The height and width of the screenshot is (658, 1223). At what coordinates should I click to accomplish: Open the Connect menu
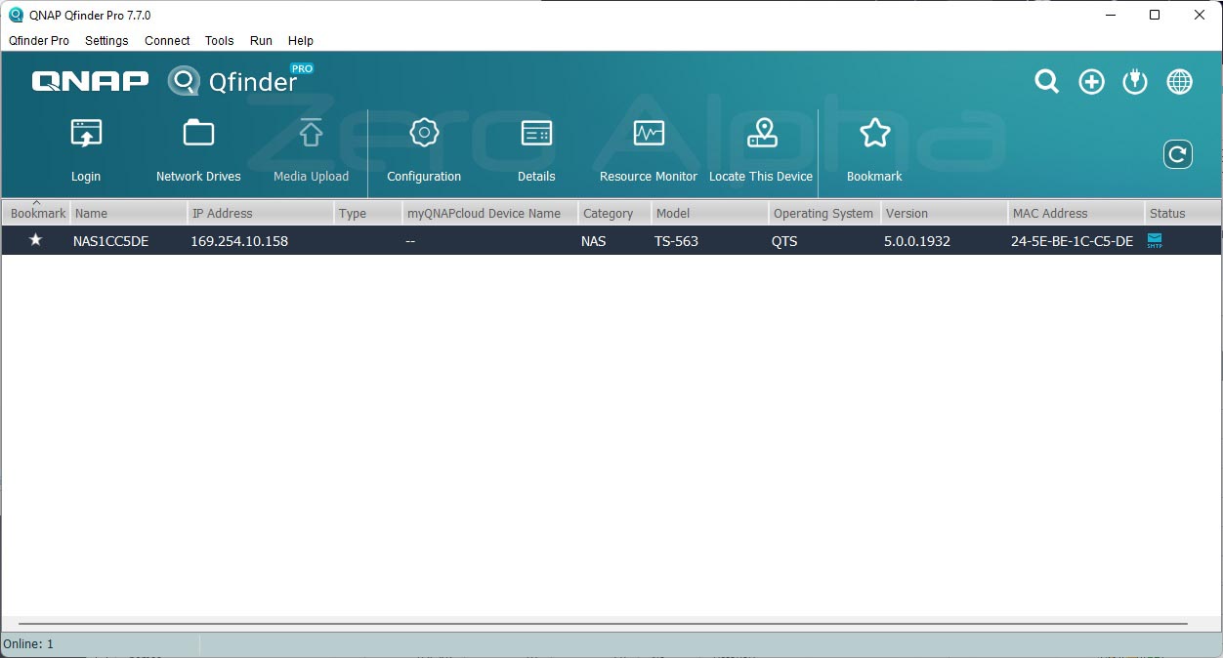(166, 41)
